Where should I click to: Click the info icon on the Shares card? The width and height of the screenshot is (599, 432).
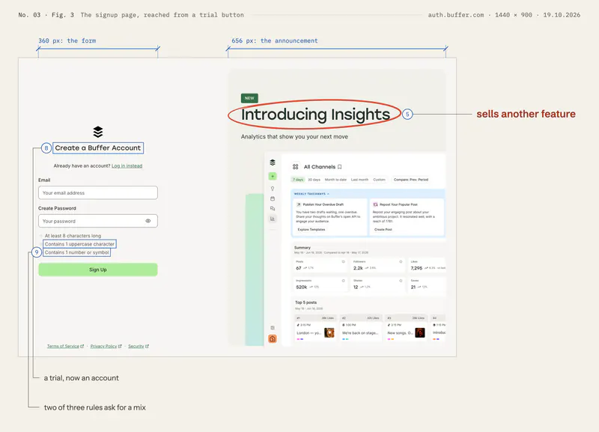click(401, 280)
